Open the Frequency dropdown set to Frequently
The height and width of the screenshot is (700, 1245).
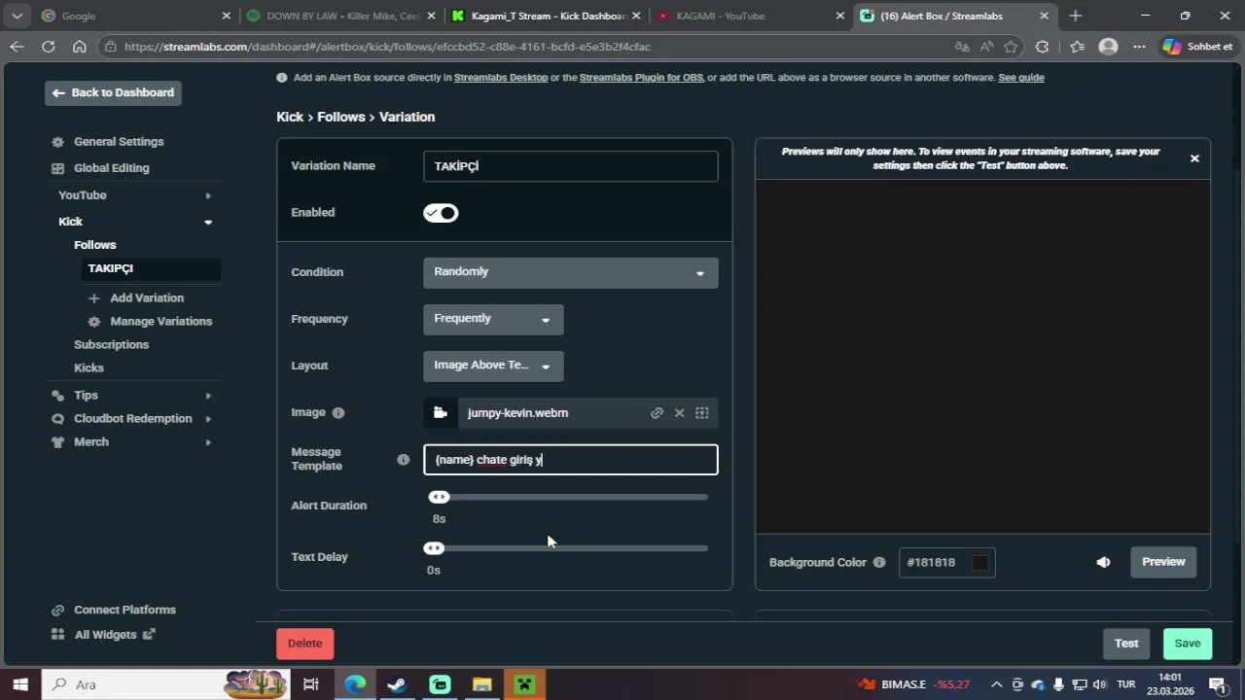(x=493, y=319)
